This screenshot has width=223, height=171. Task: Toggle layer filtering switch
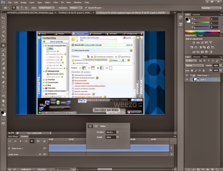pos(221,61)
